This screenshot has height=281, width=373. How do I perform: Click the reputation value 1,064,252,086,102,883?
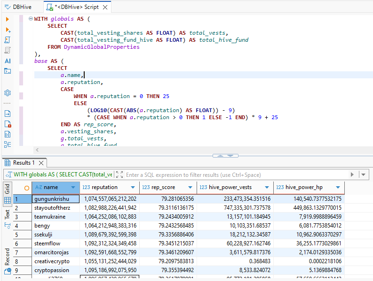coord(111,217)
